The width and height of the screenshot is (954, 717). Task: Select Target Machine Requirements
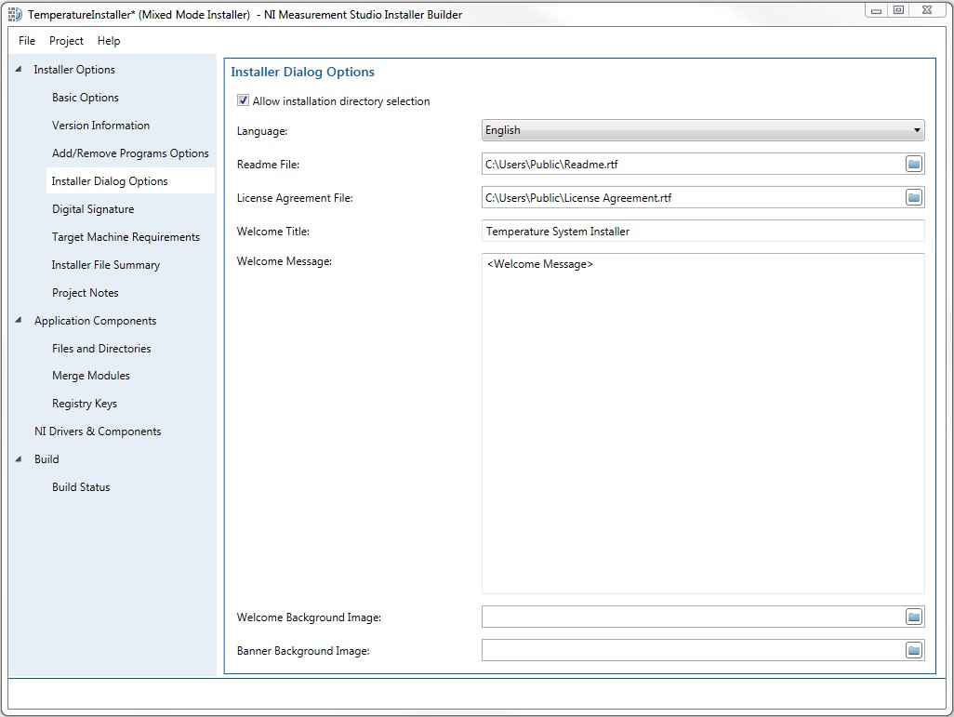click(126, 236)
